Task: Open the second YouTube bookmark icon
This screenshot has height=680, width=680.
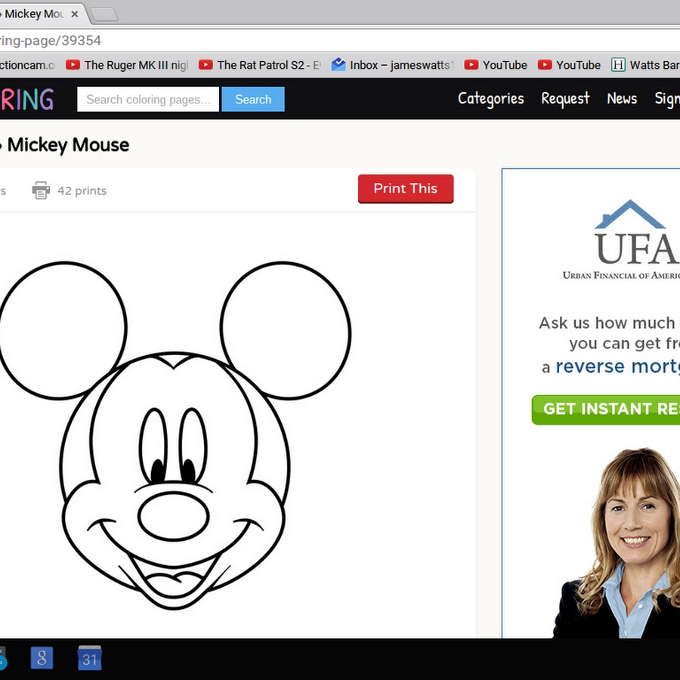Action: [x=545, y=65]
